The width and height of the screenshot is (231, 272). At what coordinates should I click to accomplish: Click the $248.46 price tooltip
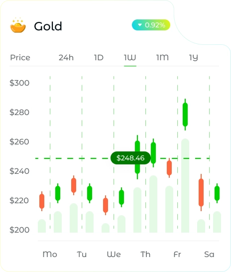point(130,158)
